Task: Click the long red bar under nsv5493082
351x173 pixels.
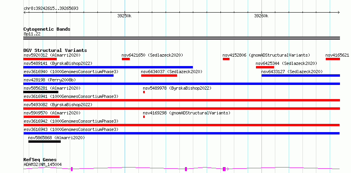Action: [x=182, y=109]
